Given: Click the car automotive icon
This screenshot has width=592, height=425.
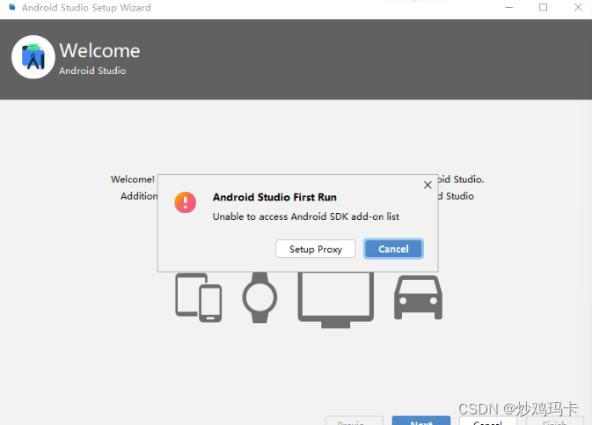Looking at the screenshot, I should click(419, 297).
